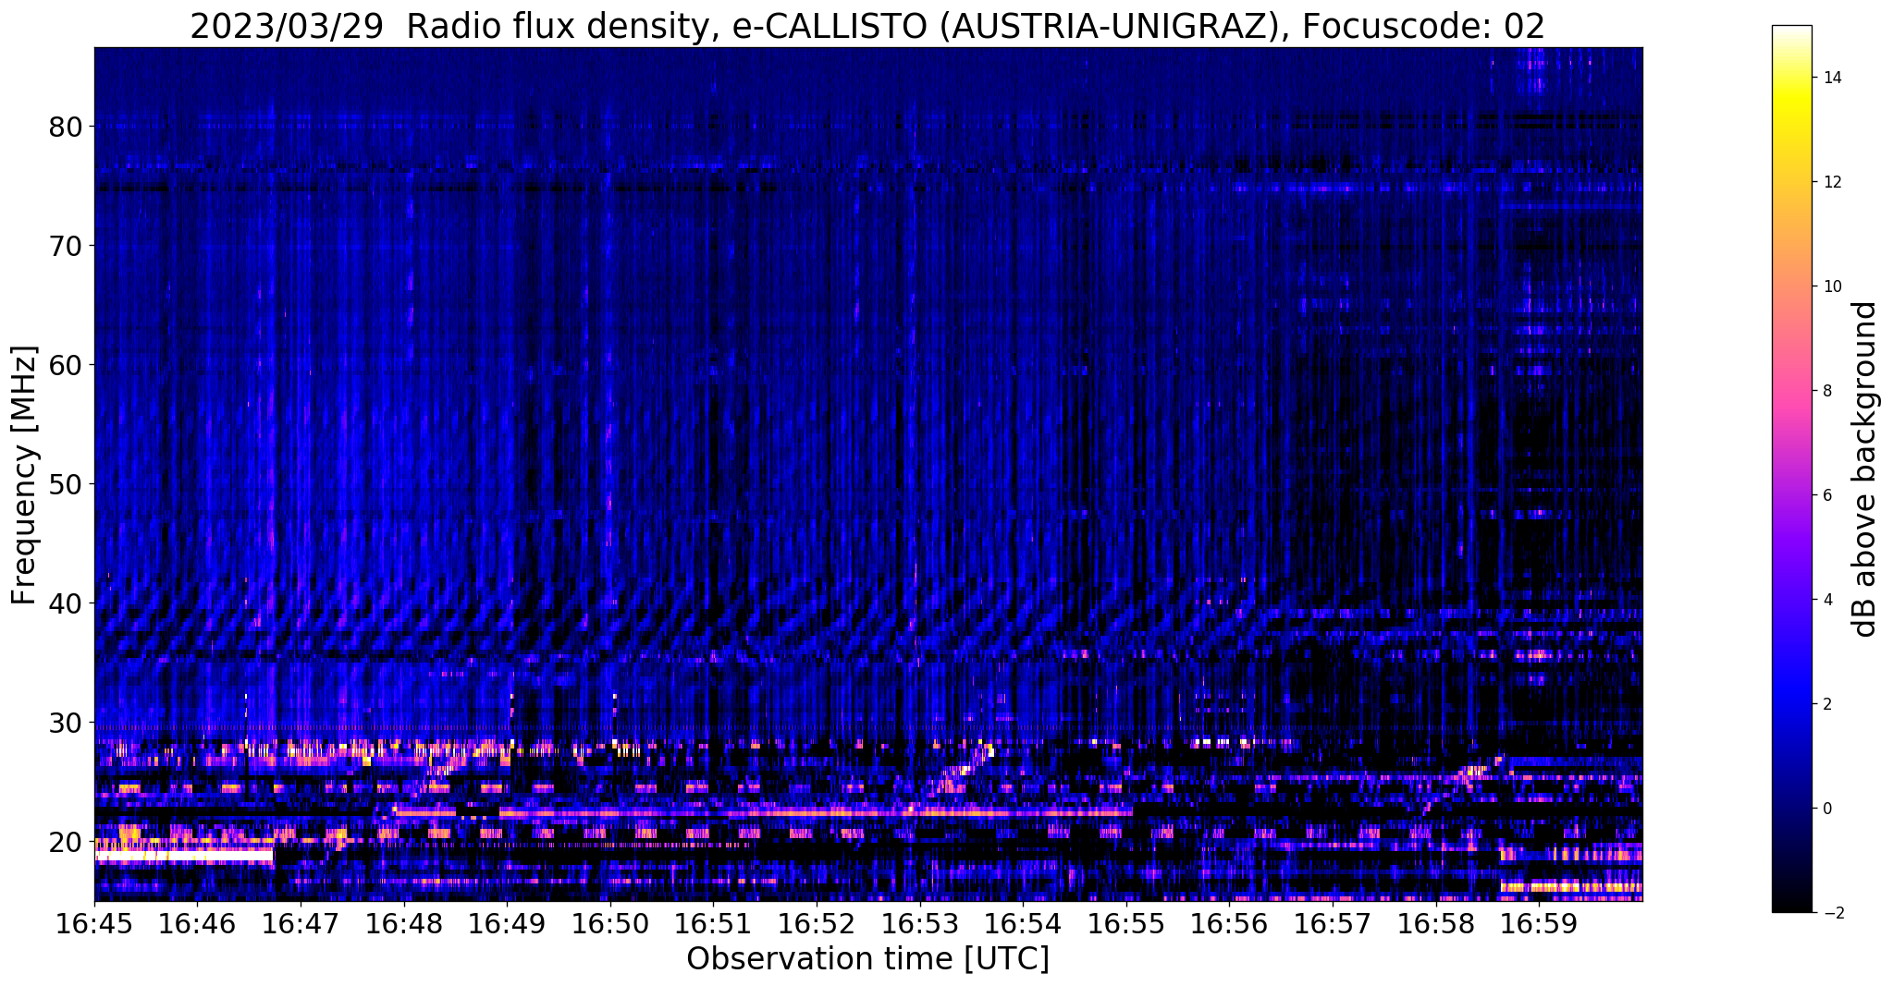Click the colorbar tick label 0

tap(1827, 809)
